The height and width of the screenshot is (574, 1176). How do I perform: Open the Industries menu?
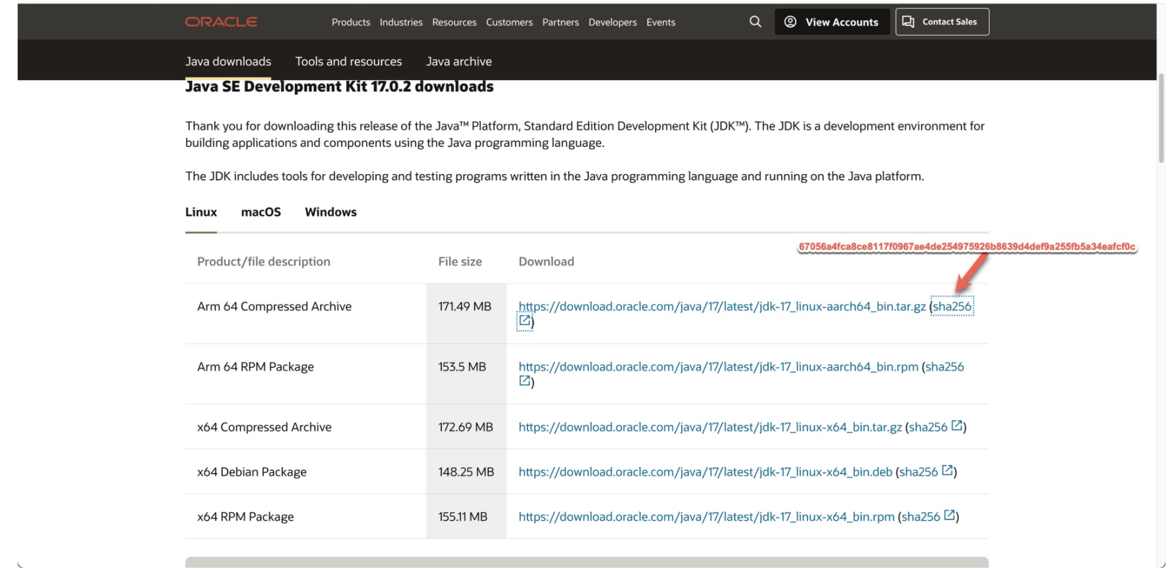401,22
